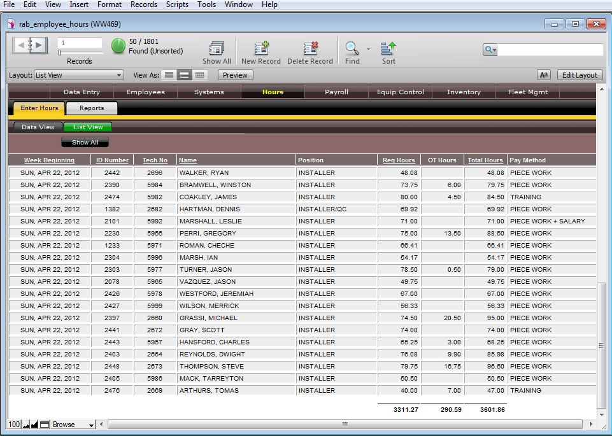Switch to Table view in View As
Viewport: 612px width, 436px height.
(x=200, y=75)
